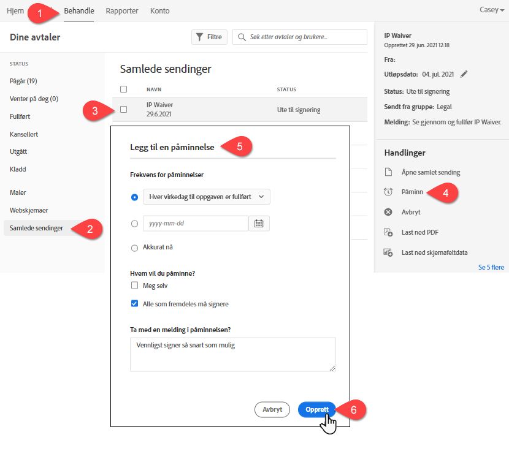
Task: Click the Last ned PDF download icon
Action: 388,232
